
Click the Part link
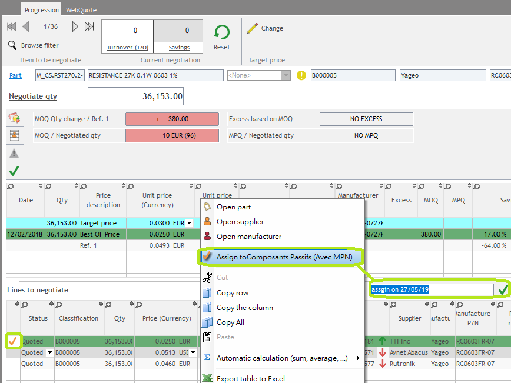pyautogui.click(x=15, y=75)
